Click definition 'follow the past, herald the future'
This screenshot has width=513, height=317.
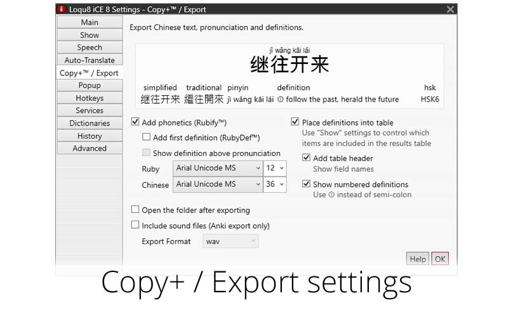[x=342, y=100]
